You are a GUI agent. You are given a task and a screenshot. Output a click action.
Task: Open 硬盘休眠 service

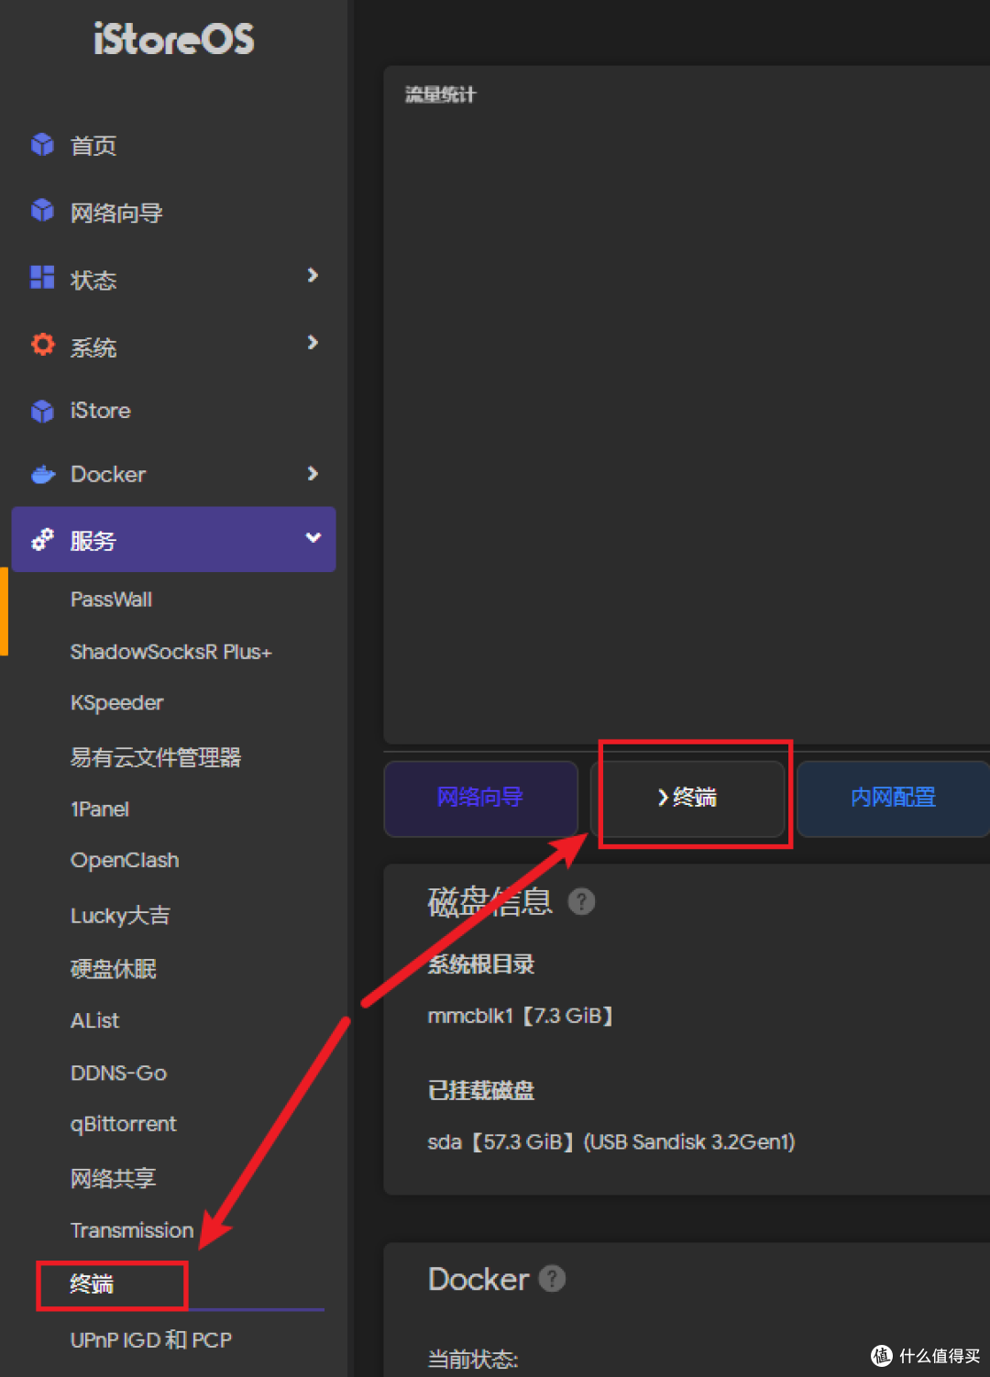[x=114, y=969]
